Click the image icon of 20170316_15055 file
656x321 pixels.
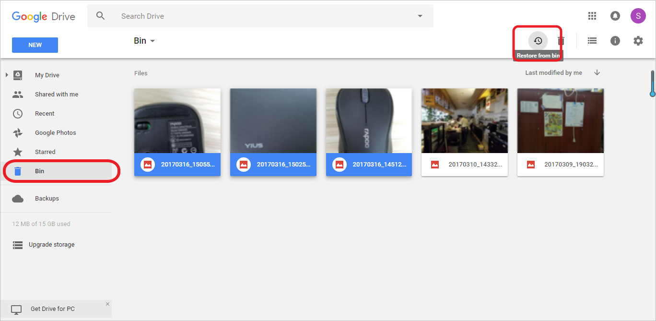[x=148, y=165]
